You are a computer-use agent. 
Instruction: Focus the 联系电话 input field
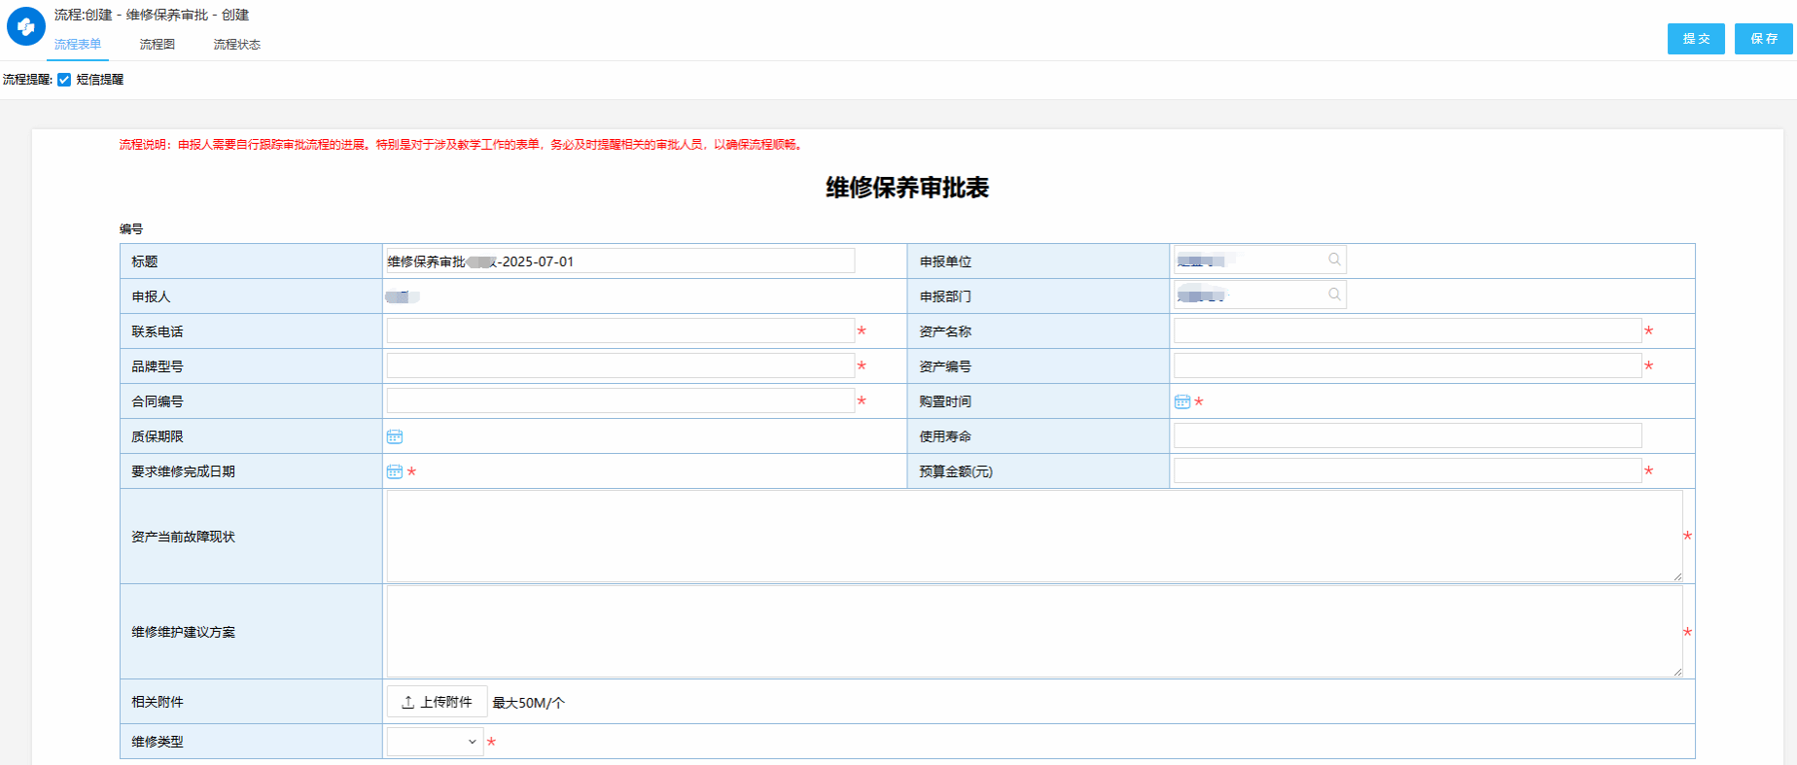click(x=620, y=331)
